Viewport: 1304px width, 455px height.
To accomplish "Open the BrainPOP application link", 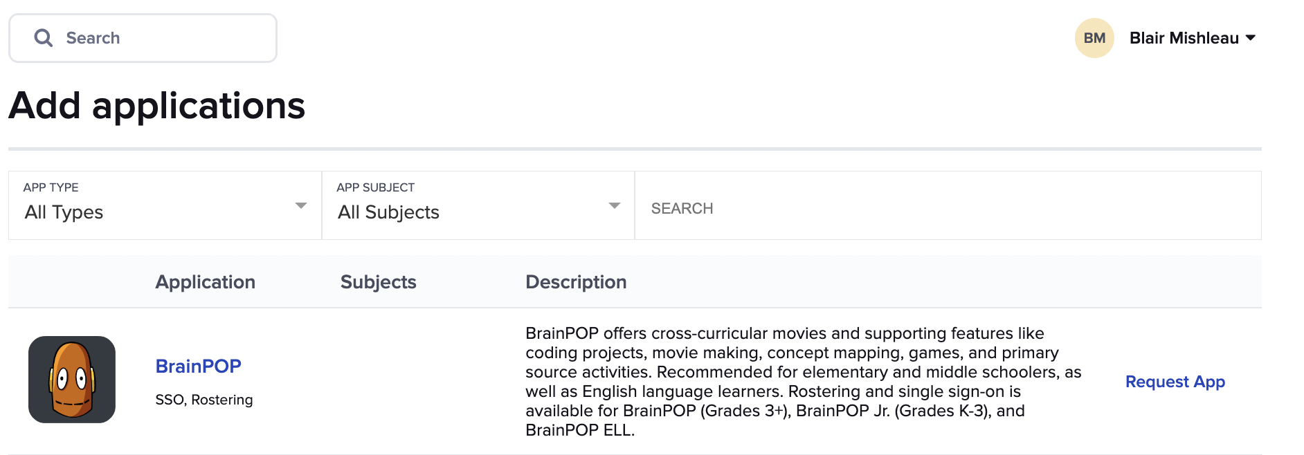I will click(198, 366).
